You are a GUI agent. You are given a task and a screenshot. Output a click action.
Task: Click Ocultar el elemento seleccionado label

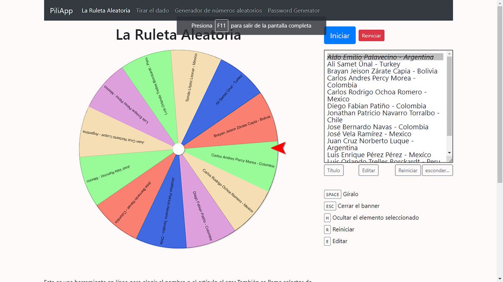pos(376,218)
